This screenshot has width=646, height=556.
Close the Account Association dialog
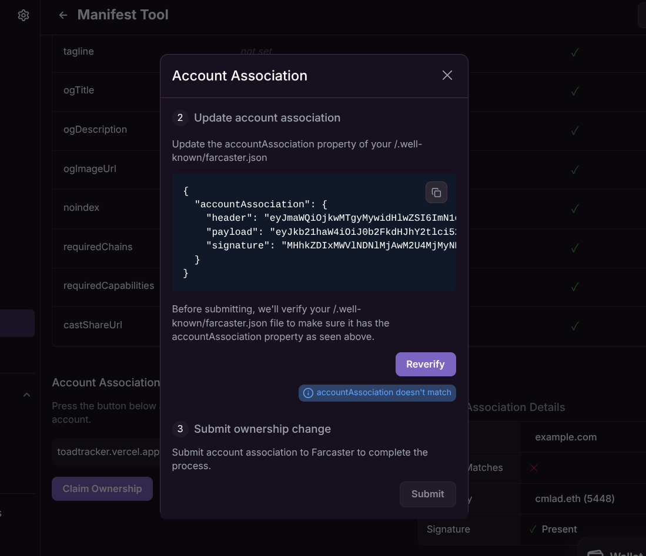pyautogui.click(x=447, y=75)
